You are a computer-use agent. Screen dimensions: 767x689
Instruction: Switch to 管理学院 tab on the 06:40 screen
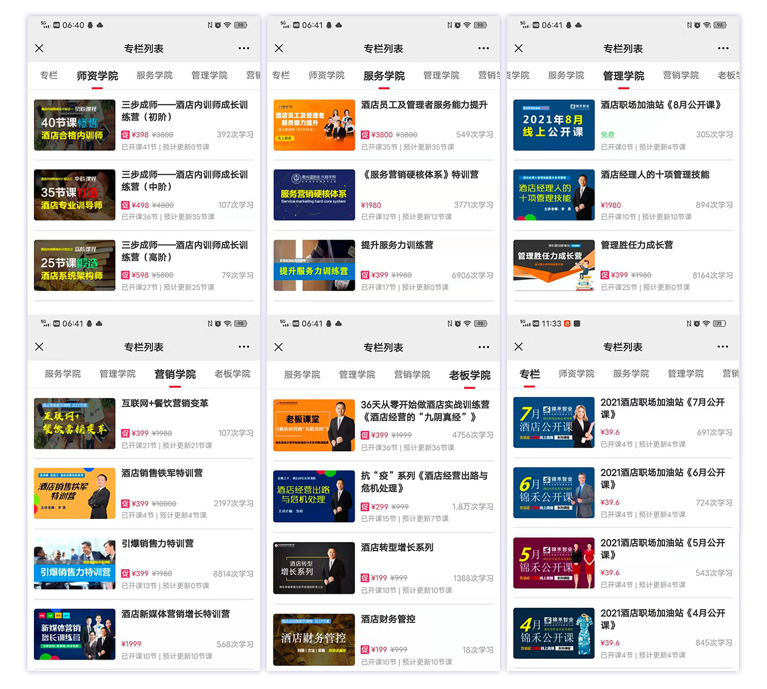pos(210,75)
